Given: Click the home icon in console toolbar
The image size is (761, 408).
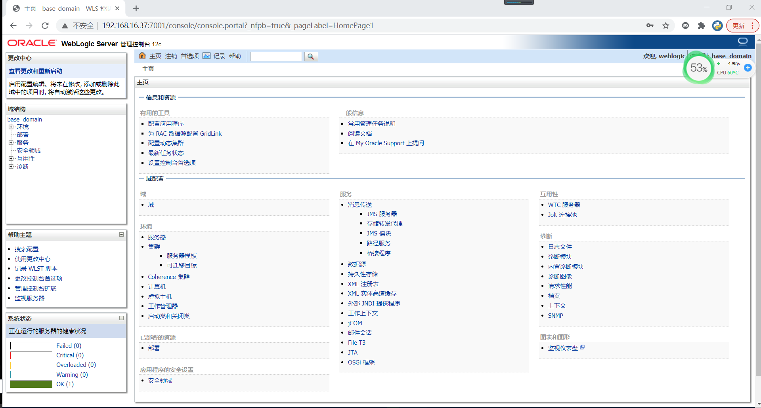Looking at the screenshot, I should [x=142, y=56].
